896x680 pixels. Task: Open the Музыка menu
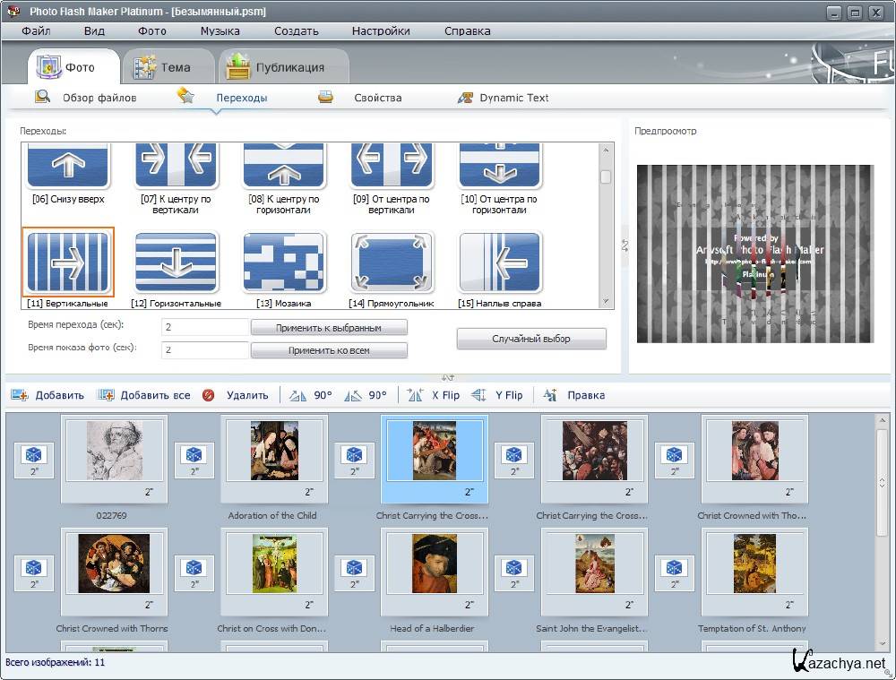pos(220,30)
